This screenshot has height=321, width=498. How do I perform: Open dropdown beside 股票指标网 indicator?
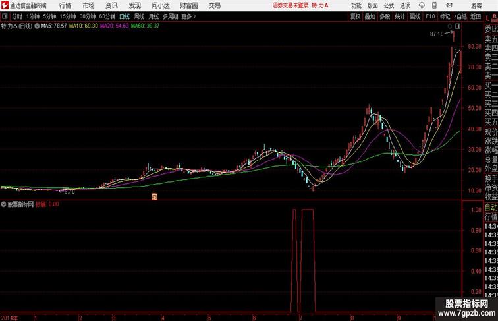tap(3, 204)
